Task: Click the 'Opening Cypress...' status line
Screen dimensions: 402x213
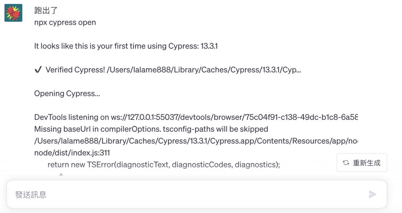Action: pos(67,94)
